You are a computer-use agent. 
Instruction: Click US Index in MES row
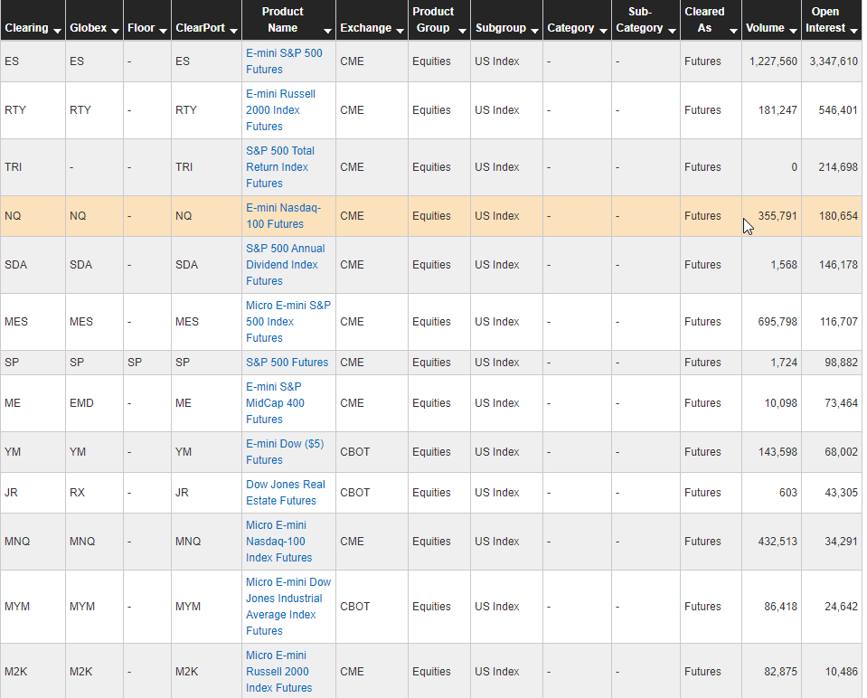coord(496,321)
